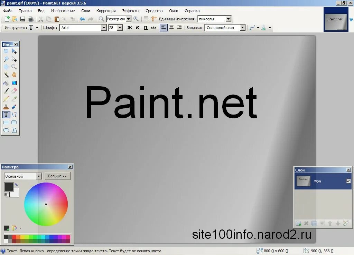Click the Print toolbar icon
Viewport: 354px width, 255px height.
coord(31,19)
